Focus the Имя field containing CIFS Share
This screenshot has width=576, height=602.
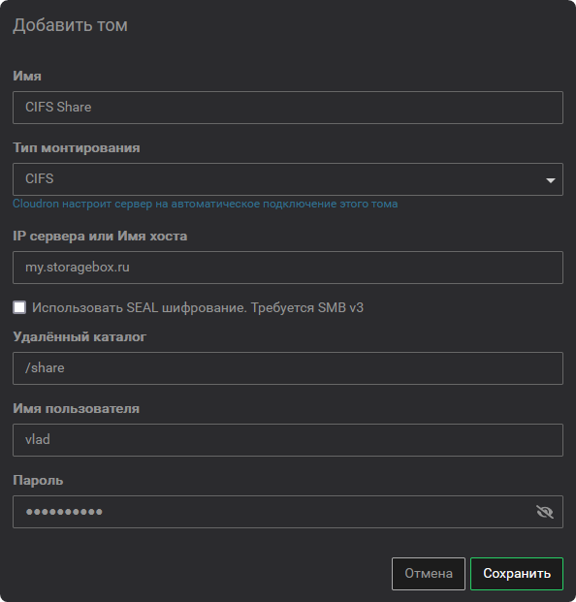288,108
